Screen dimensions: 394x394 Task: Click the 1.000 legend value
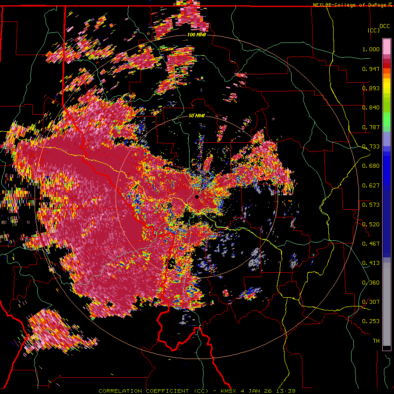click(371, 49)
